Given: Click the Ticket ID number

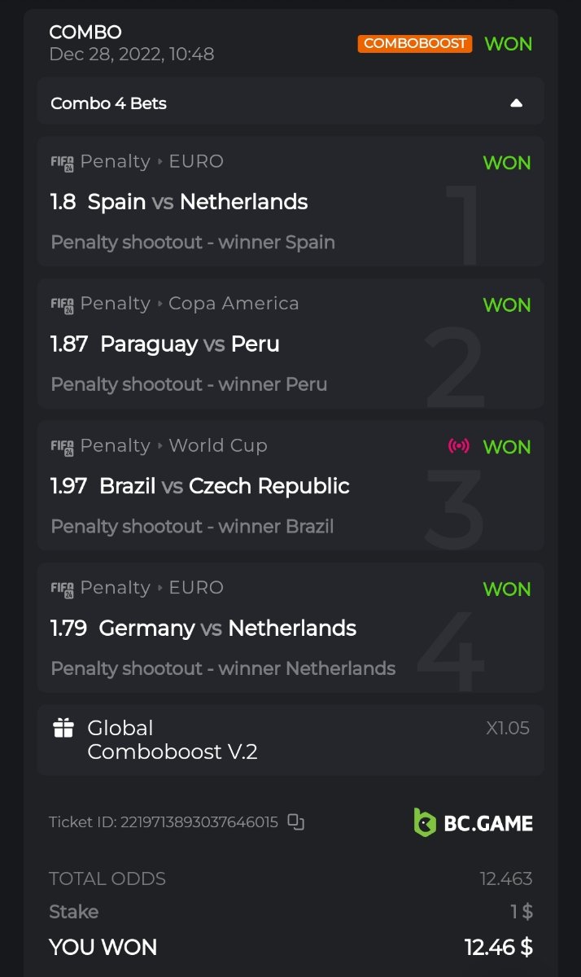Looking at the screenshot, I should 199,822.
